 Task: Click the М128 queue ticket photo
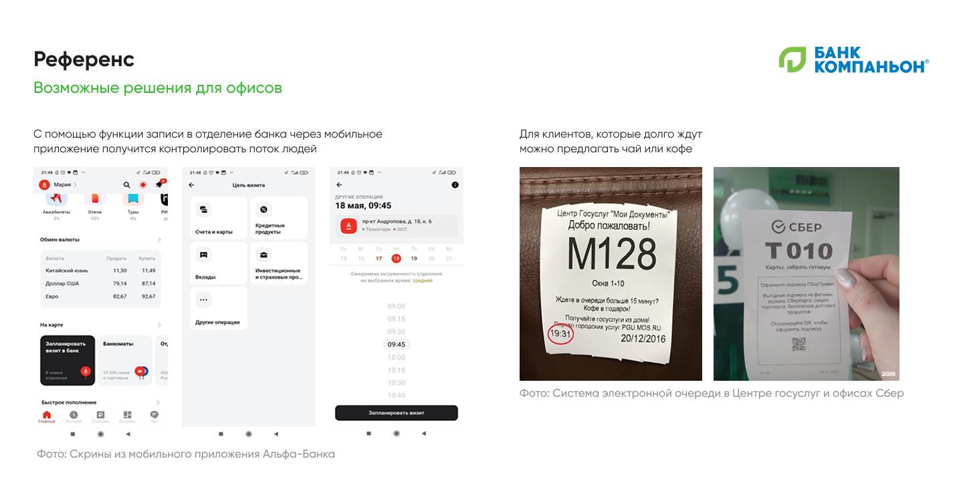tap(611, 274)
